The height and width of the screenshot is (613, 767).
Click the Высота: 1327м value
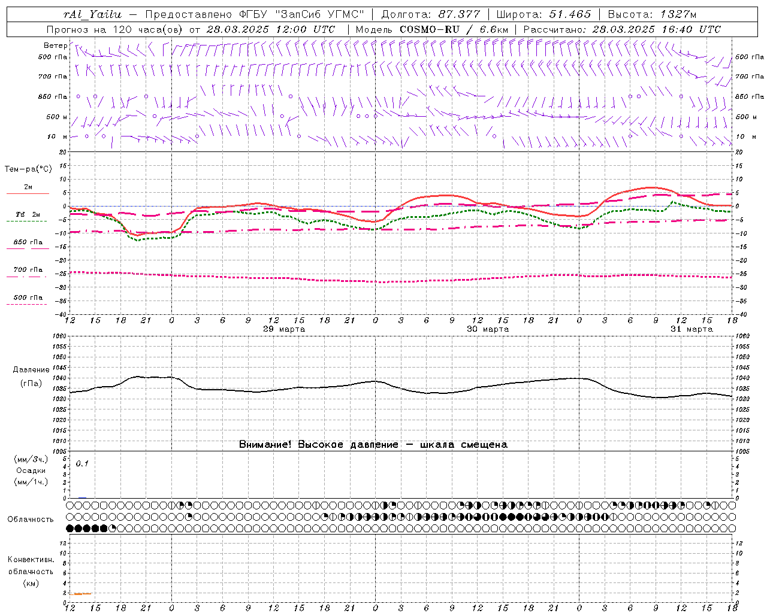tap(652, 14)
